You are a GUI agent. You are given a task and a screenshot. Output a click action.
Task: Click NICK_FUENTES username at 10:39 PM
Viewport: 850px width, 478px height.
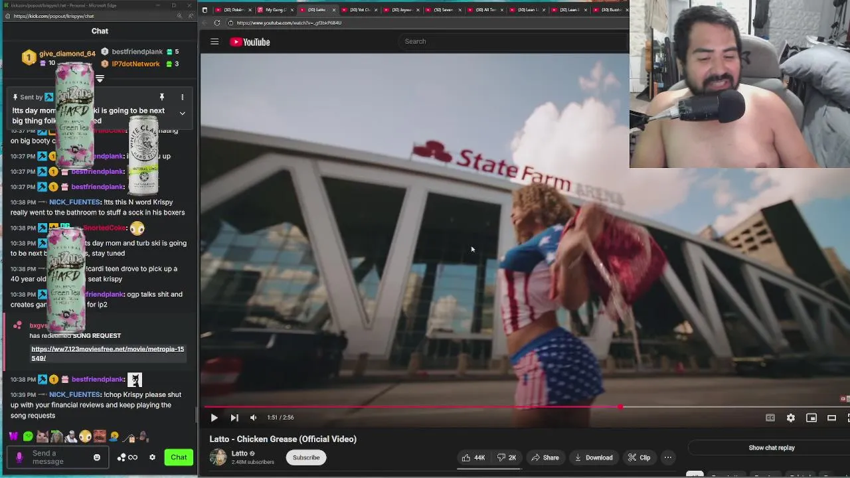(x=75, y=394)
